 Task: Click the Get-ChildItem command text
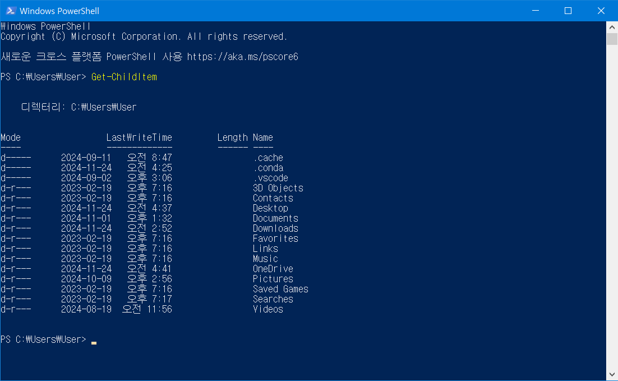(124, 77)
